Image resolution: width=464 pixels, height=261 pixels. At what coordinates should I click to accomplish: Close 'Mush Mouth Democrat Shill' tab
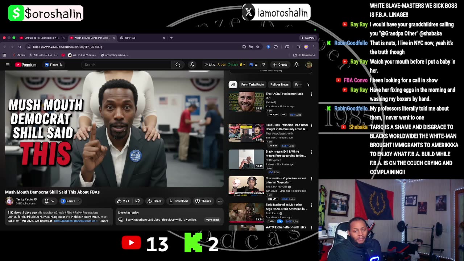113,38
